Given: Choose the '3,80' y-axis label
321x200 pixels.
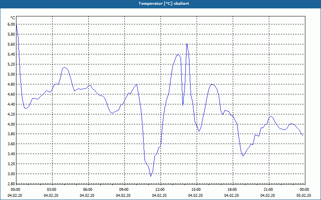Looking at the screenshot, I should point(11,134).
